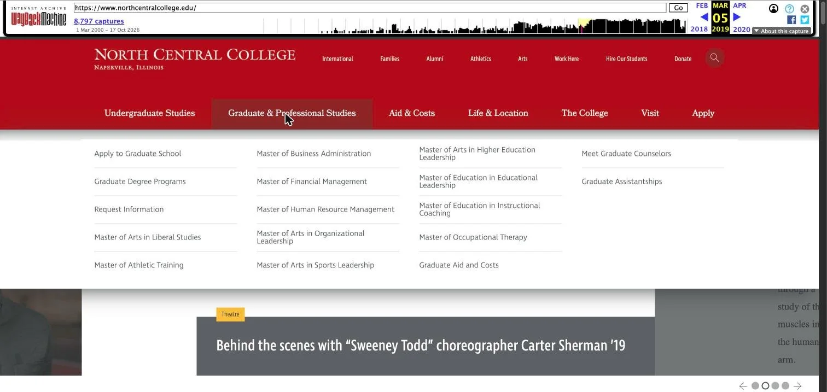Open Graduate Assistantships link
Screen dimensions: 827x392
622,182
